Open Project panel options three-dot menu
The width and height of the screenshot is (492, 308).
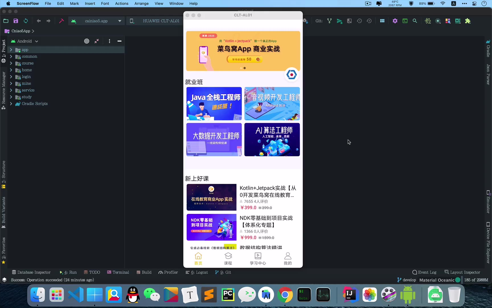[x=110, y=41]
